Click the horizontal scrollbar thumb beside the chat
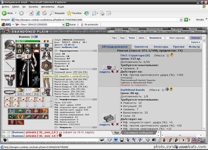The image size is (208, 150). tap(180, 135)
